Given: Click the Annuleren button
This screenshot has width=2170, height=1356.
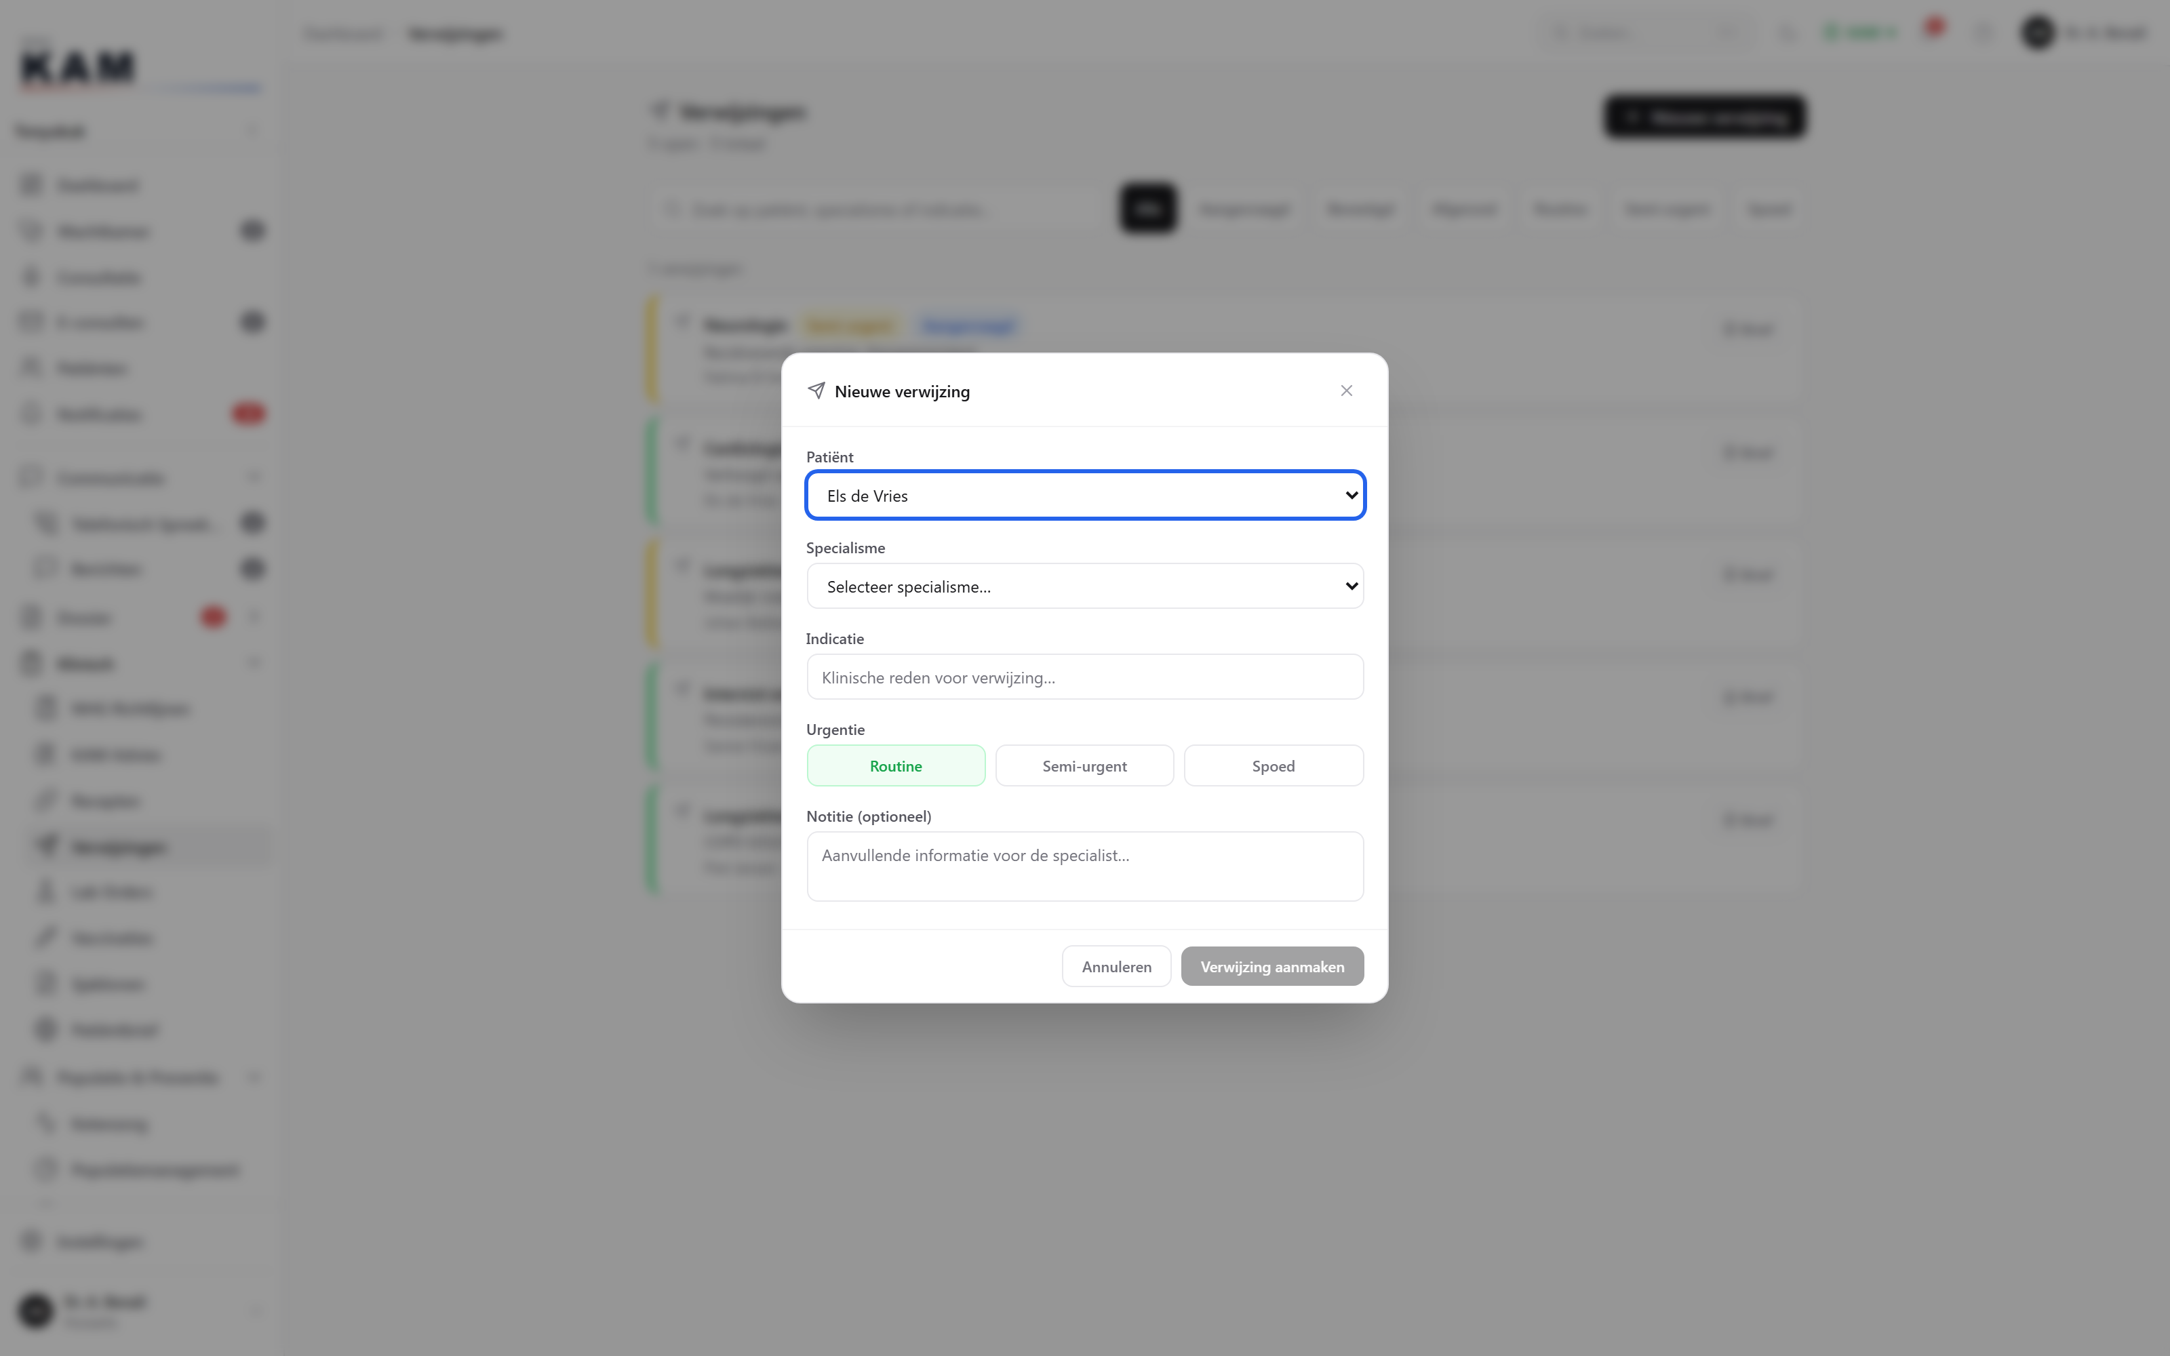Looking at the screenshot, I should tap(1116, 967).
